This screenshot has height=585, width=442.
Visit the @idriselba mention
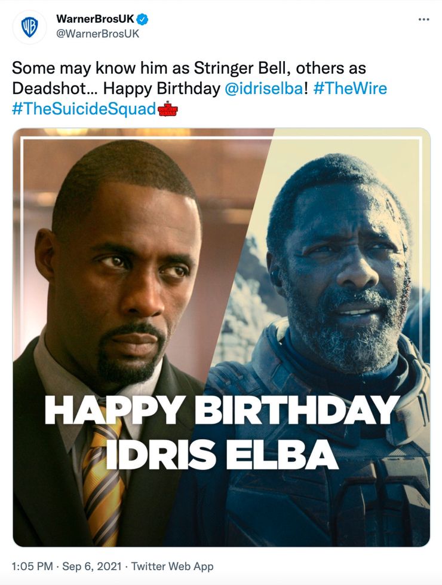(264, 89)
